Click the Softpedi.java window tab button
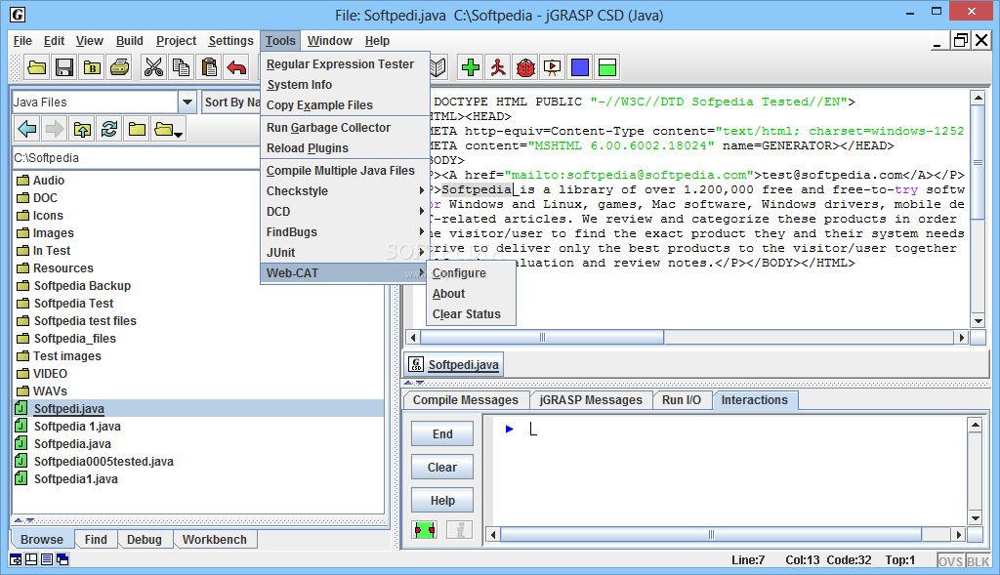The width and height of the screenshot is (1000, 575). pos(454,365)
